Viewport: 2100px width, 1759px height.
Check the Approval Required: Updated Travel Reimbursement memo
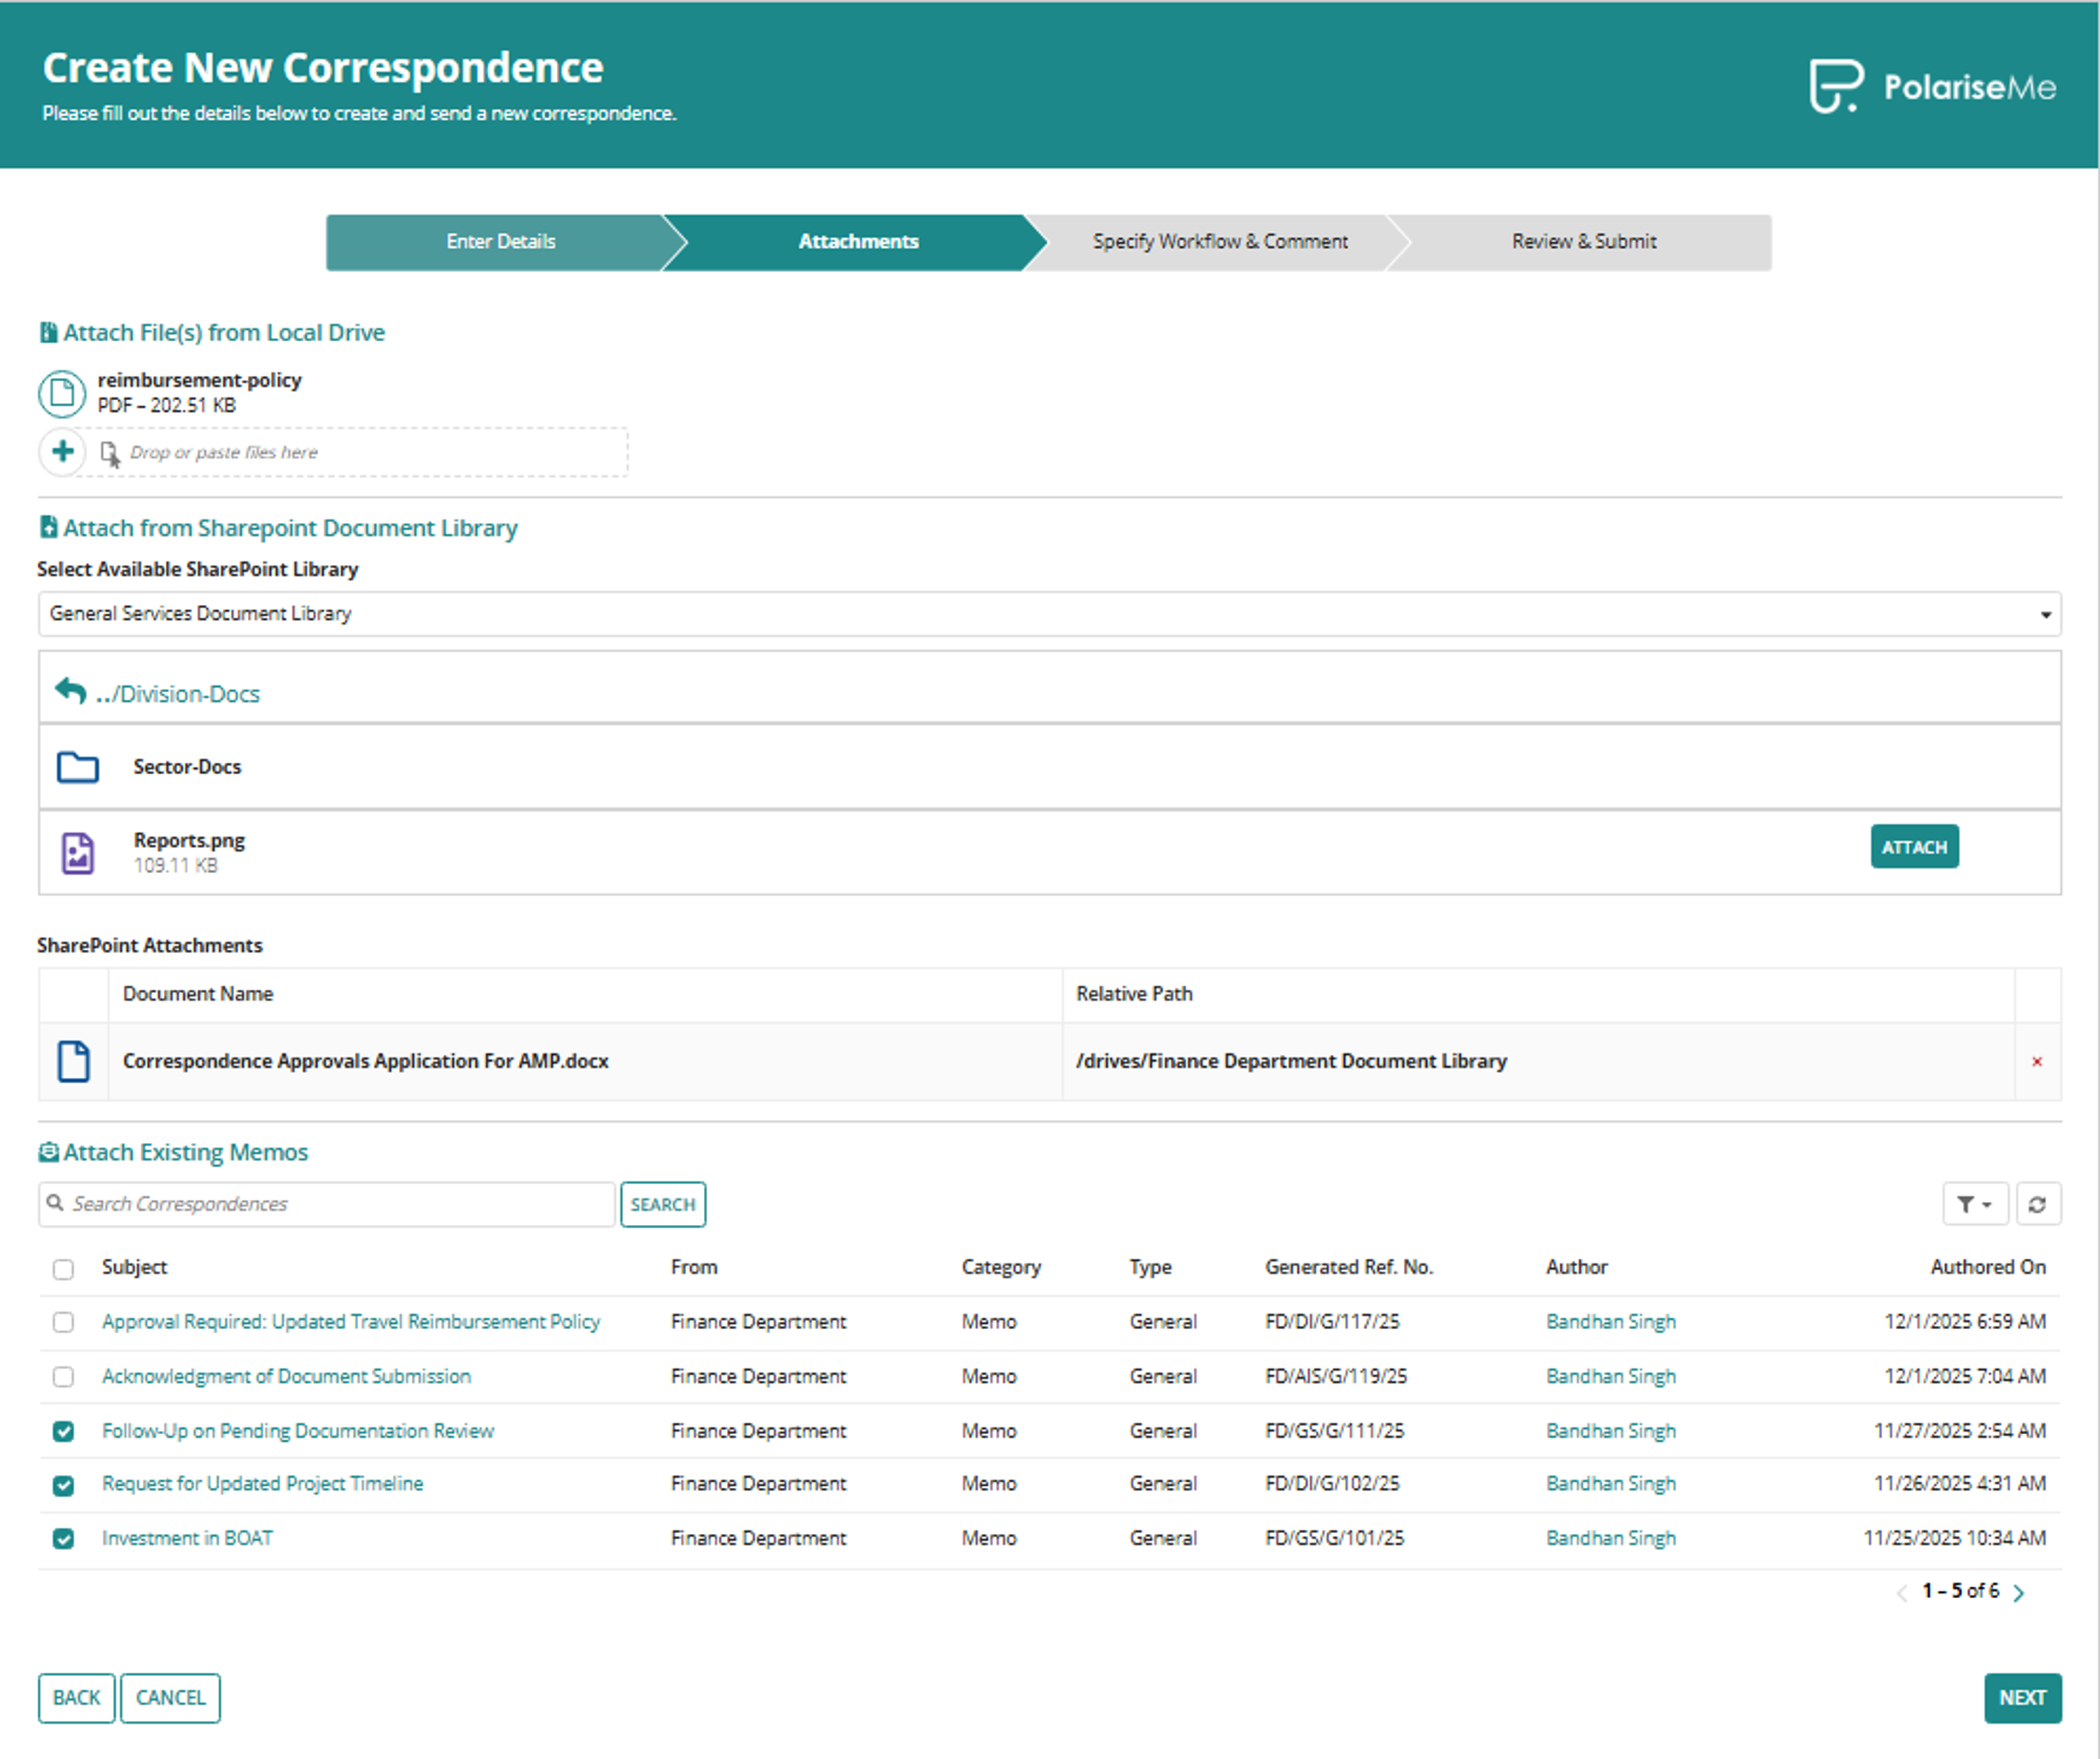pyautogui.click(x=63, y=1322)
